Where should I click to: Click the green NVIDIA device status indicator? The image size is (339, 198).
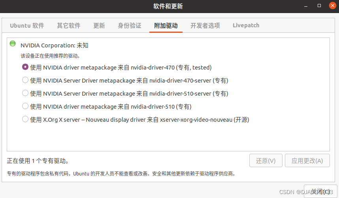pyautogui.click(x=13, y=43)
